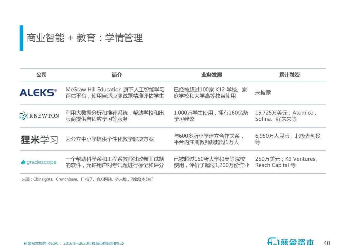Image resolution: width=339 pixels, height=245 pixels.
Task: Click the 业务发展 column header
Action: point(212,75)
